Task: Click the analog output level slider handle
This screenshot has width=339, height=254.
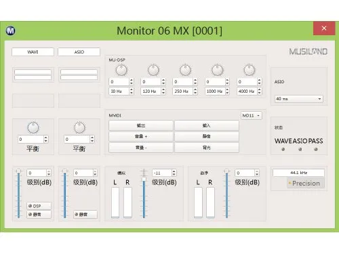Action: pos(144,179)
